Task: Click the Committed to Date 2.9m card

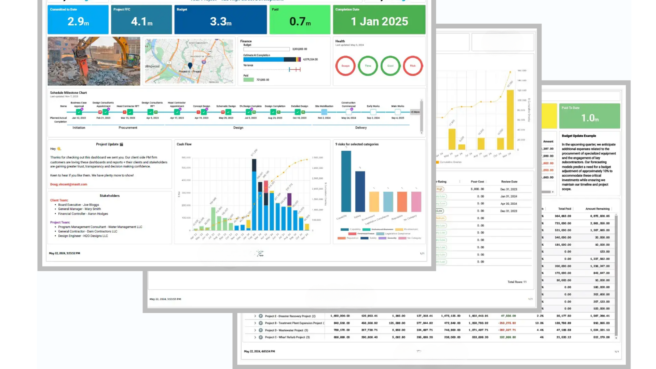Action: pyautogui.click(x=78, y=19)
